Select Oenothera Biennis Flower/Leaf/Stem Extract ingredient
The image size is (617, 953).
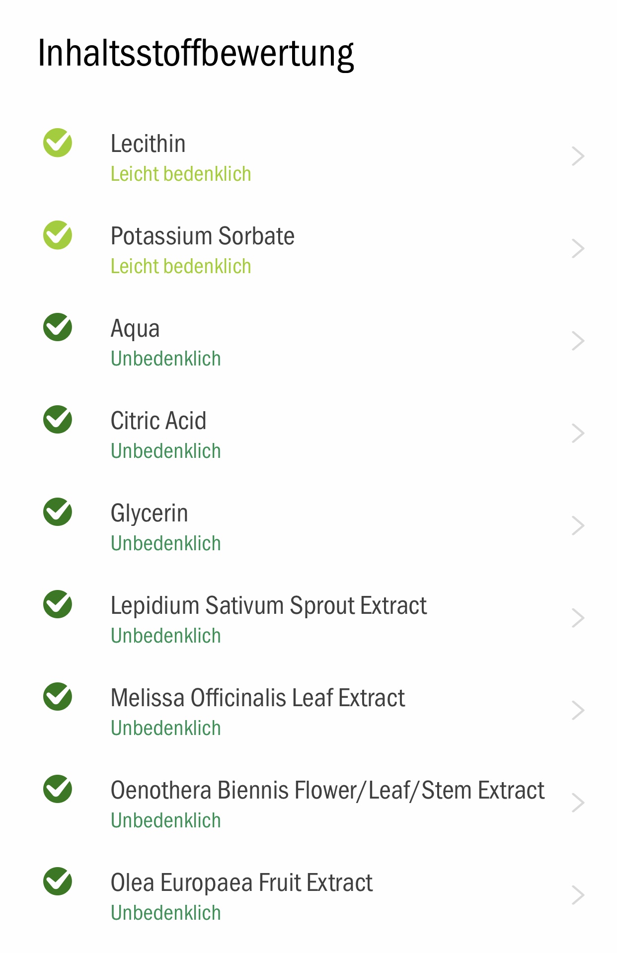click(x=308, y=803)
